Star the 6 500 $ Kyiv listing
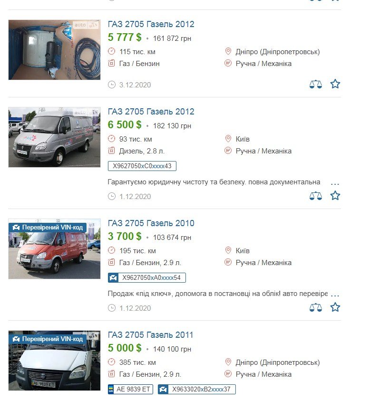The image size is (379, 400). 335,196
